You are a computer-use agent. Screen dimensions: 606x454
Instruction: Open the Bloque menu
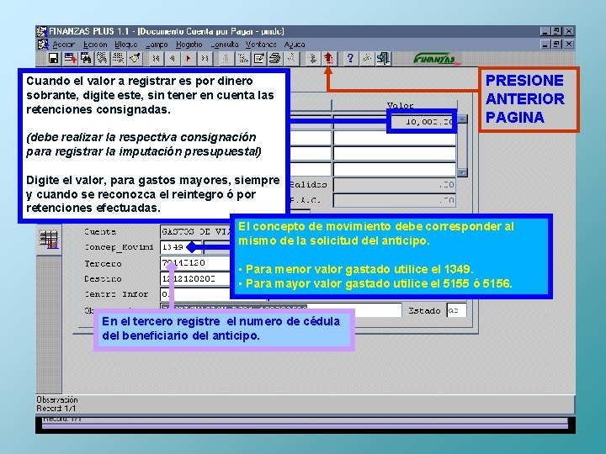126,45
